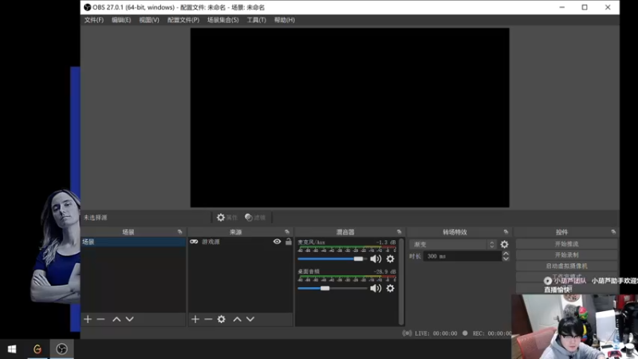Viewport: 638px width, 359px height.
Task: Open 麦克风/Aux audio settings gear
Action: click(x=390, y=258)
